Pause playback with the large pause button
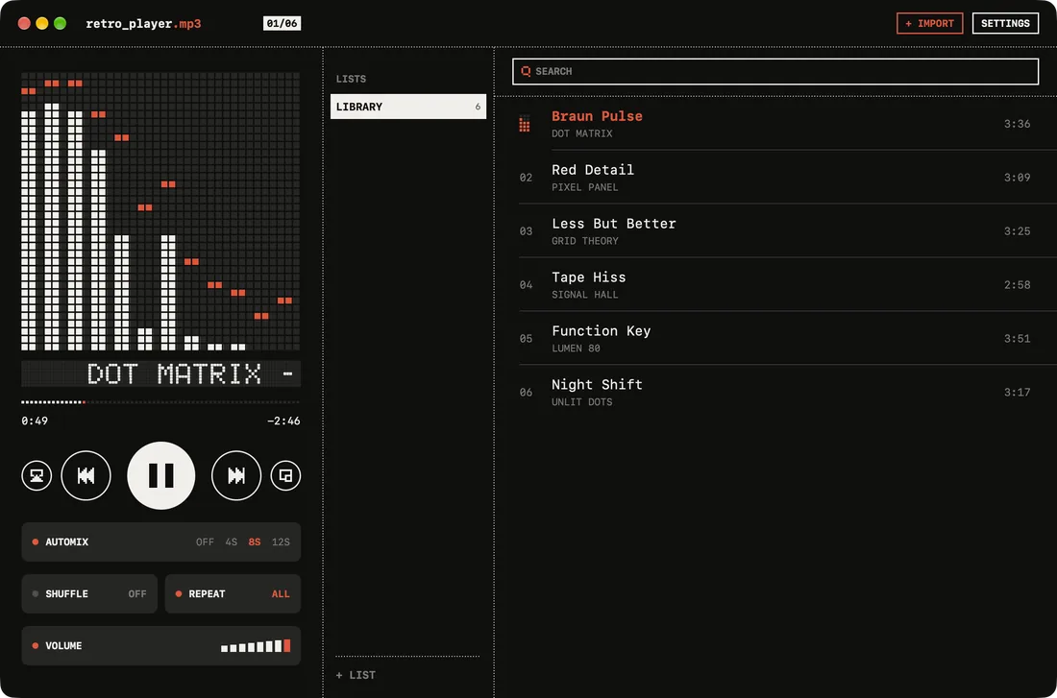The width and height of the screenshot is (1057, 698). [x=161, y=475]
